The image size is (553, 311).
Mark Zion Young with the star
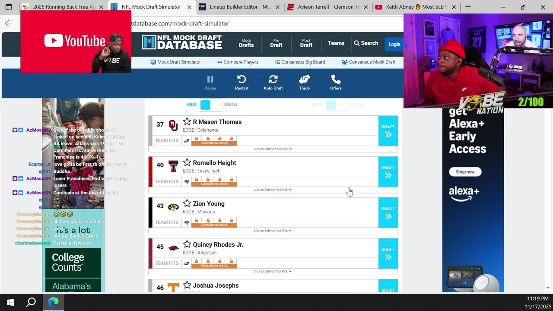coord(187,203)
